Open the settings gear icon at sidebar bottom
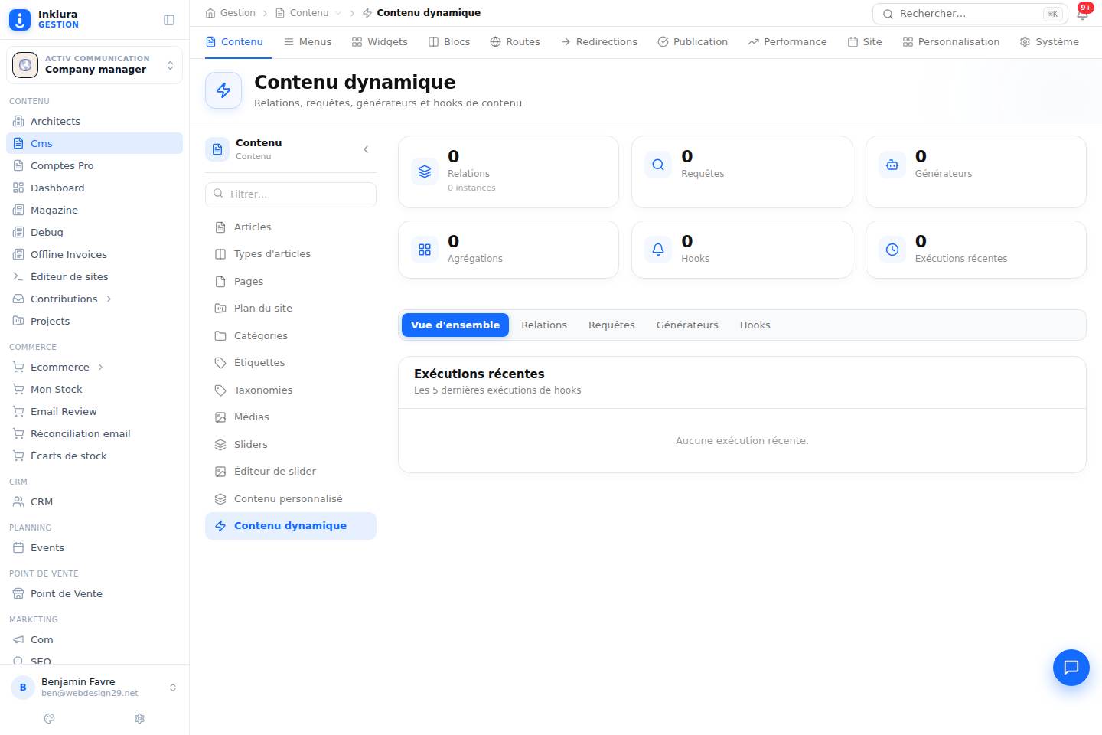Image resolution: width=1102 pixels, height=735 pixels. tap(139, 718)
